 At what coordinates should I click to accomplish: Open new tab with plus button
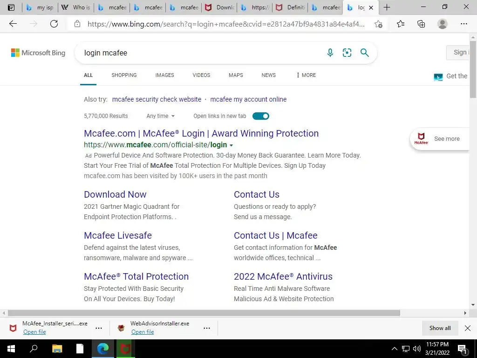[x=387, y=7]
